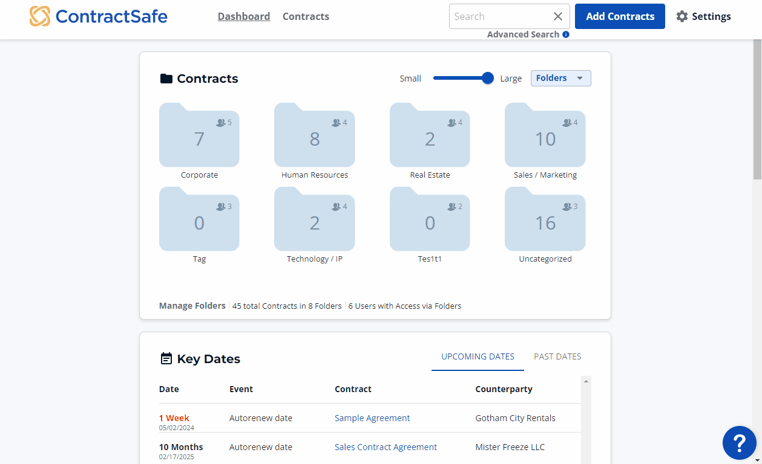Open Contracts in top navigation
This screenshot has width=762, height=464.
pyautogui.click(x=306, y=16)
